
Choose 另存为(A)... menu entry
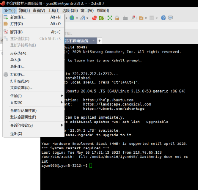click(x=33, y=54)
